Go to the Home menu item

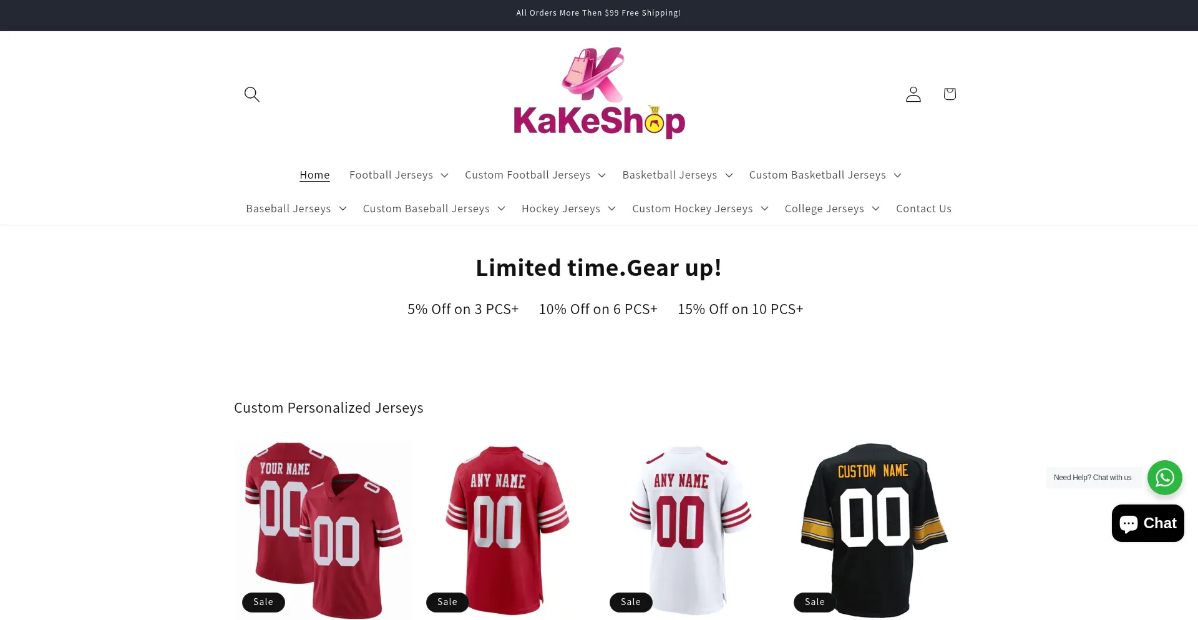click(x=314, y=175)
